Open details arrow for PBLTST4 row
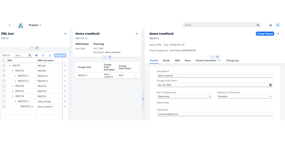 (x=65, y=96)
